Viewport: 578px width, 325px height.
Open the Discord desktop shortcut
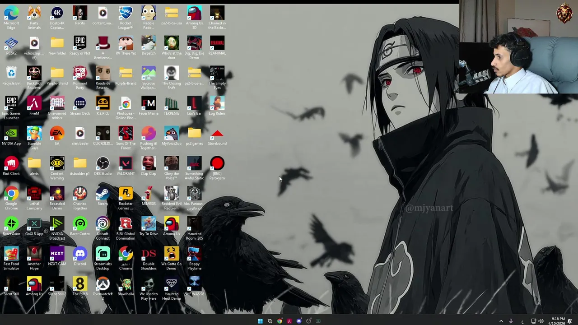(80, 257)
